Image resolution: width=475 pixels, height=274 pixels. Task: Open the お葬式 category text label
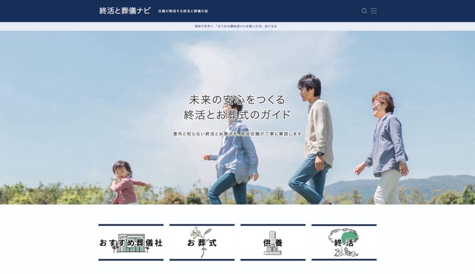tap(202, 243)
